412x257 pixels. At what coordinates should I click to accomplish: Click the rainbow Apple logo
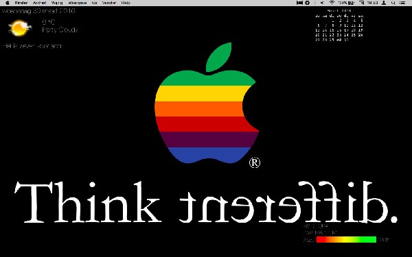click(207, 103)
